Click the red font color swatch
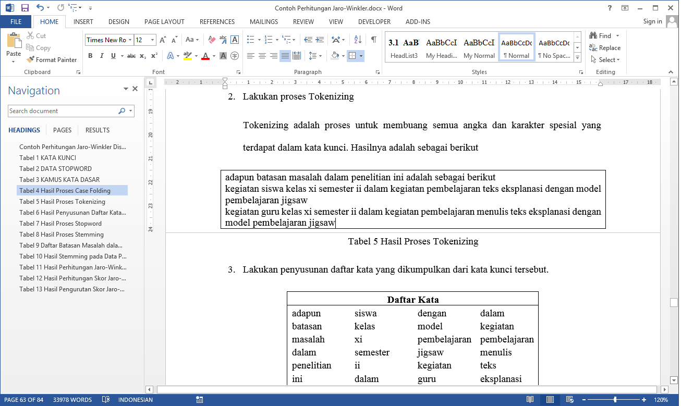681x406 pixels. 205,56
